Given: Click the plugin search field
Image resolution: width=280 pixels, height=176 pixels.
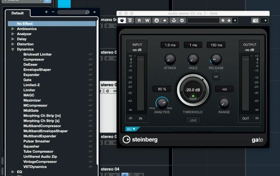Looking at the screenshot, I should tap(73, 12).
